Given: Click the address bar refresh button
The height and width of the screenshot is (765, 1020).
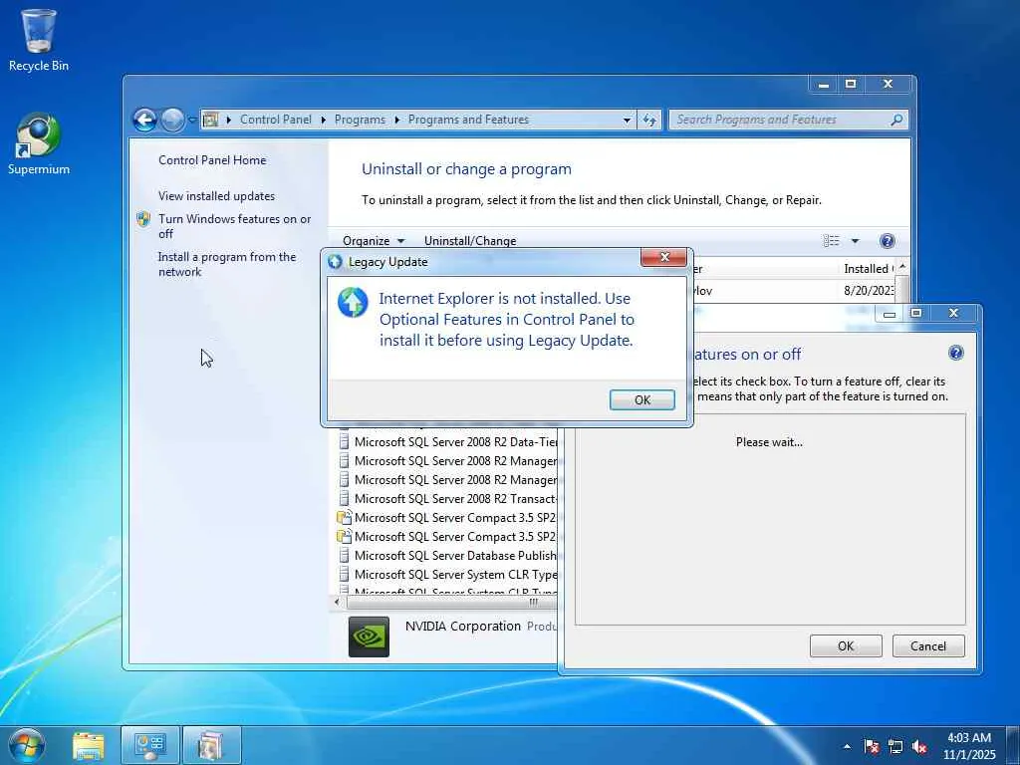Looking at the screenshot, I should click(x=649, y=120).
